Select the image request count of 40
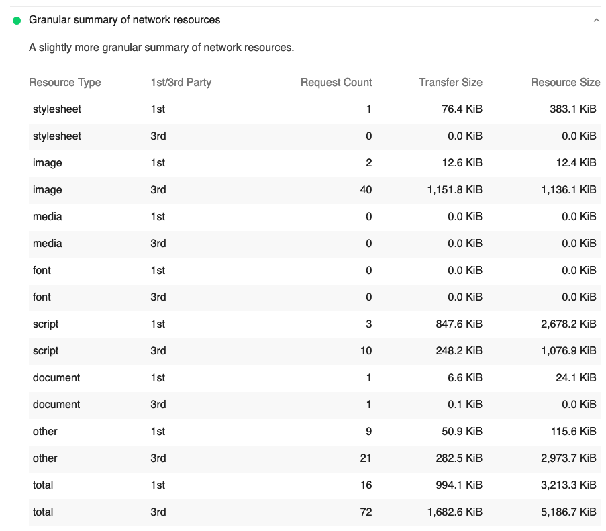 (366, 190)
